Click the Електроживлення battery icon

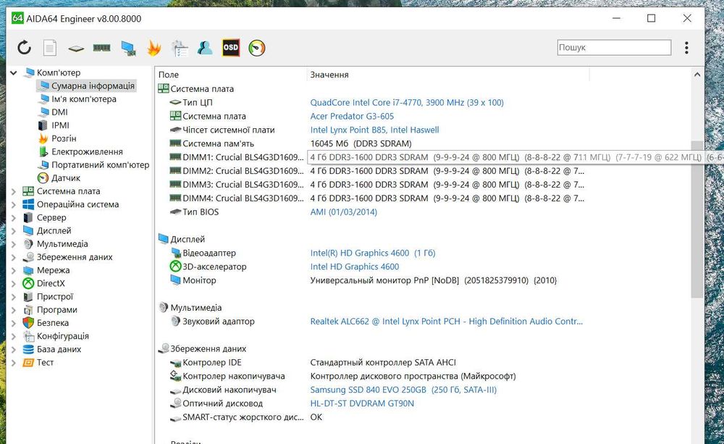pos(43,151)
